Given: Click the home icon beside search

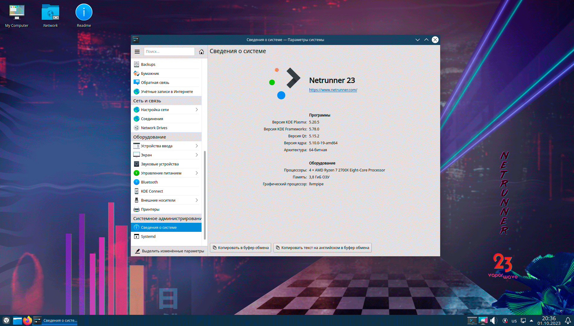Looking at the screenshot, I should (201, 52).
